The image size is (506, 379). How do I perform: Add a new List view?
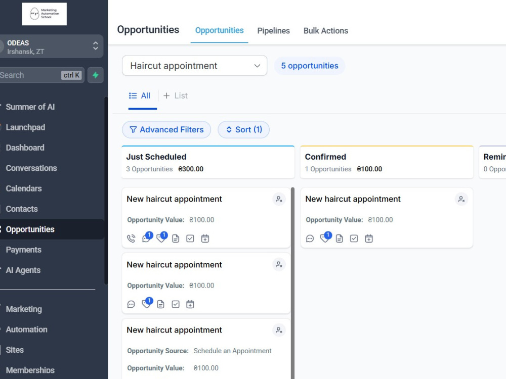pos(176,96)
